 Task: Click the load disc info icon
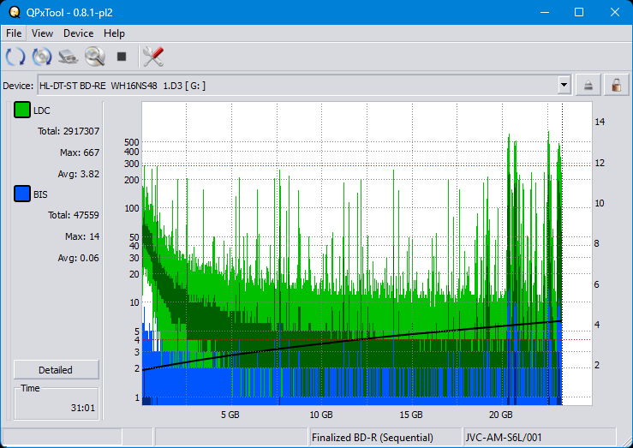42,57
